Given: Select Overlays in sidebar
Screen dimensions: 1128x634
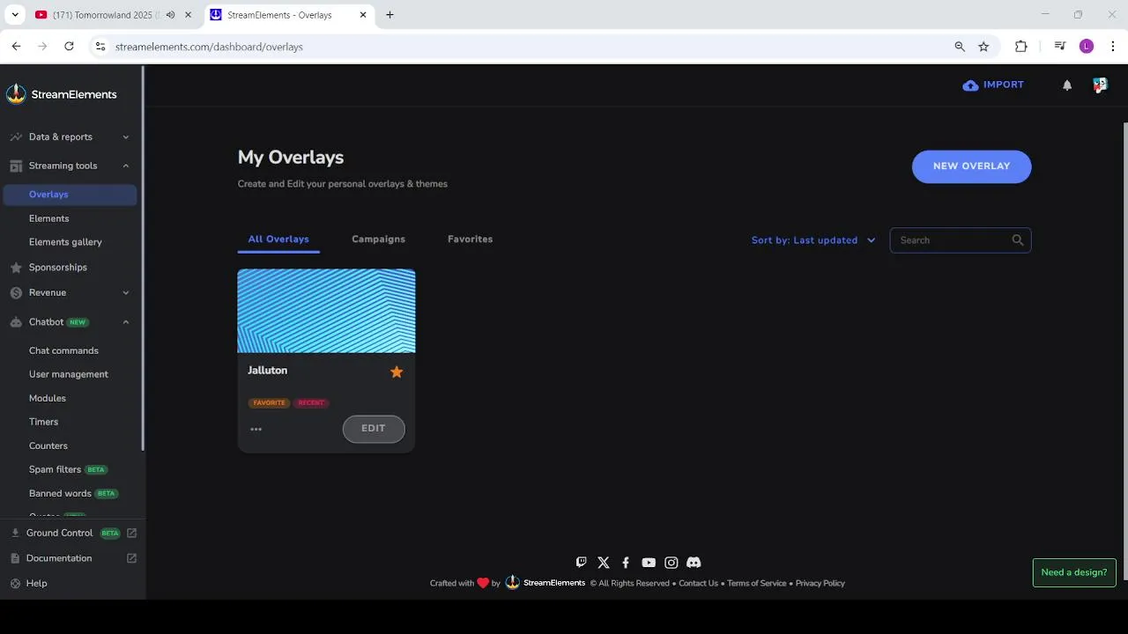Looking at the screenshot, I should click(70, 195).
